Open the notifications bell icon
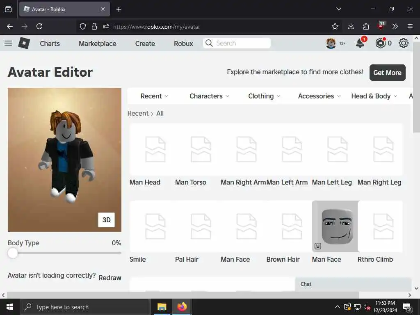The width and height of the screenshot is (420, 315). pyautogui.click(x=360, y=43)
